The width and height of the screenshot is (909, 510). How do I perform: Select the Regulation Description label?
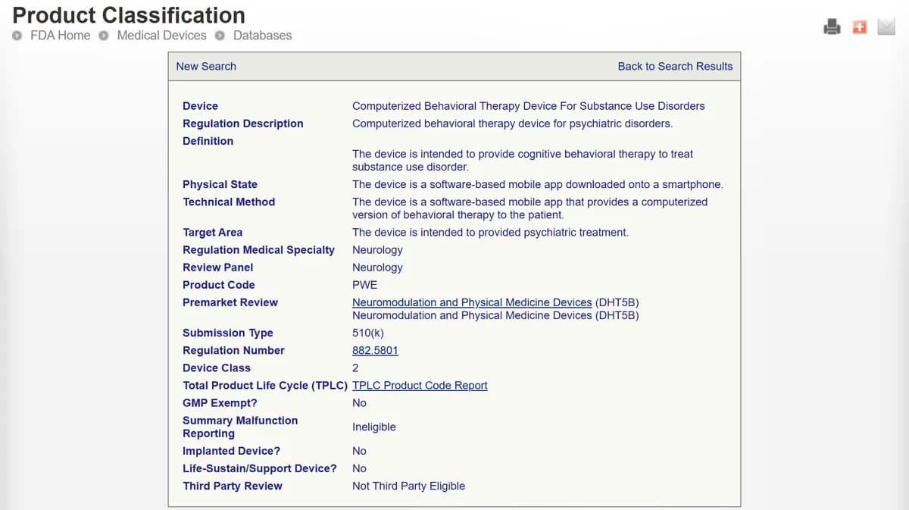(x=242, y=124)
